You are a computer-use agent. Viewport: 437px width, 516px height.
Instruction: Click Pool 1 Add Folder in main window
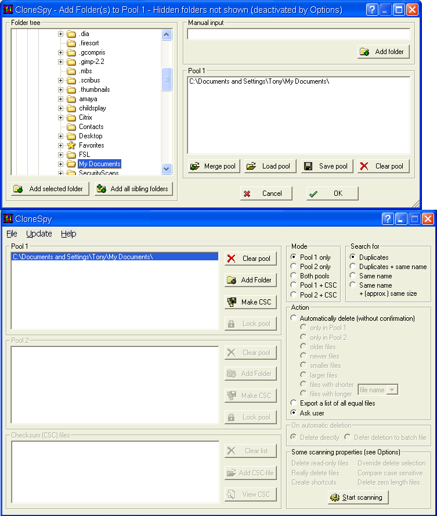tap(251, 280)
